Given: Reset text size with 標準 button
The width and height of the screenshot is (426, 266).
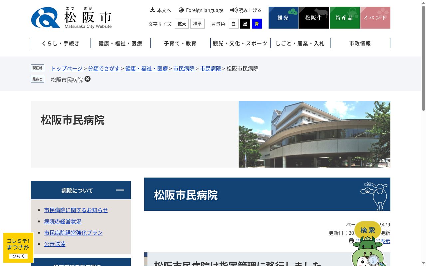Looking at the screenshot, I should pos(197,24).
